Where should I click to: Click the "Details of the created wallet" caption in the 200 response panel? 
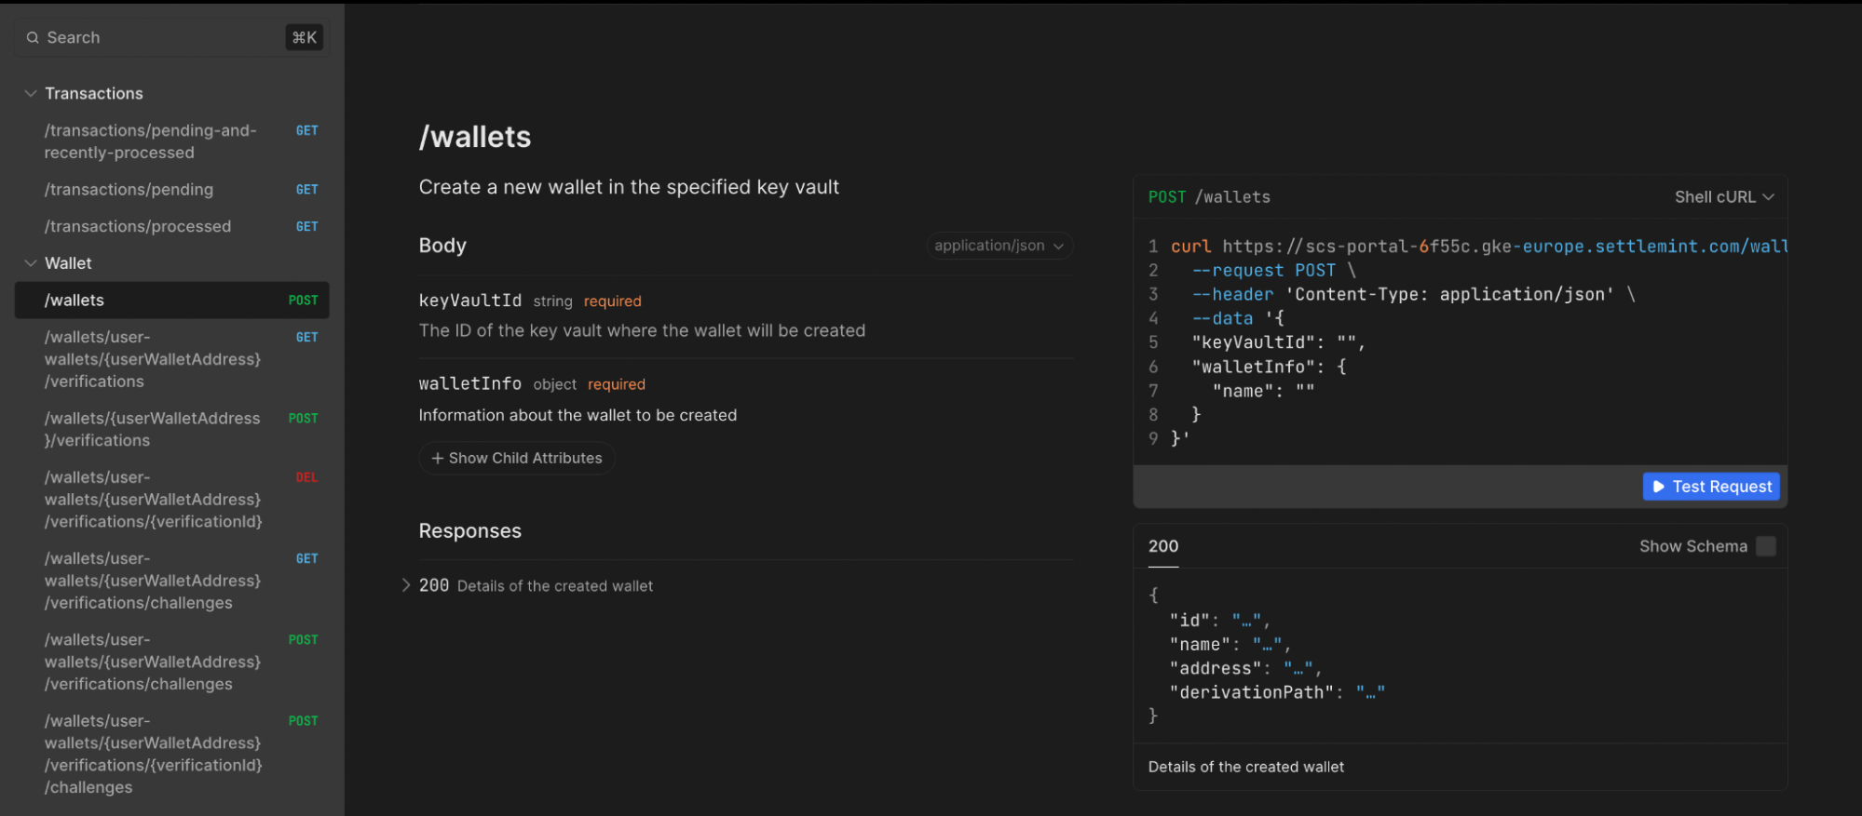pos(1246,767)
